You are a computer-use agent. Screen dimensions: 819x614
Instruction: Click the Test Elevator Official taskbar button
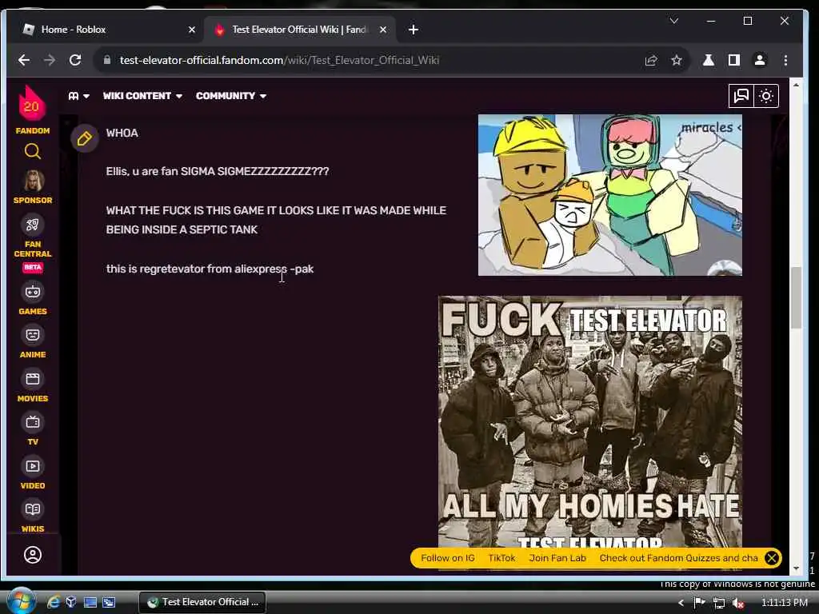(x=202, y=602)
